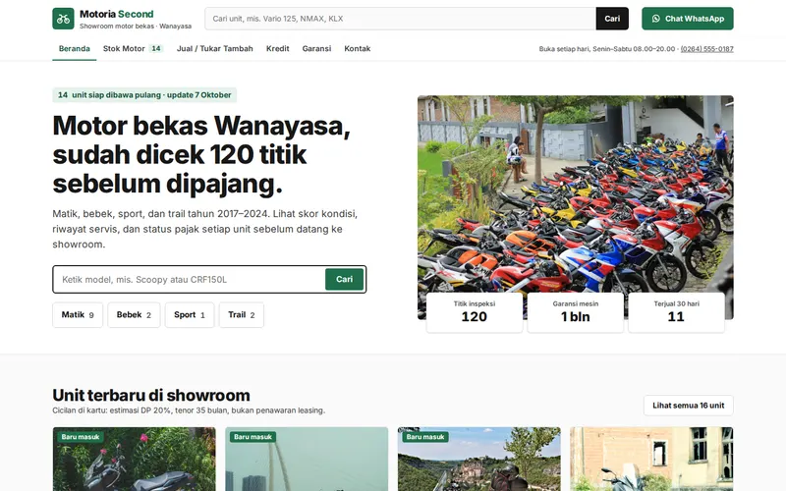
Task: Select the Beranda tab
Action: (75, 48)
